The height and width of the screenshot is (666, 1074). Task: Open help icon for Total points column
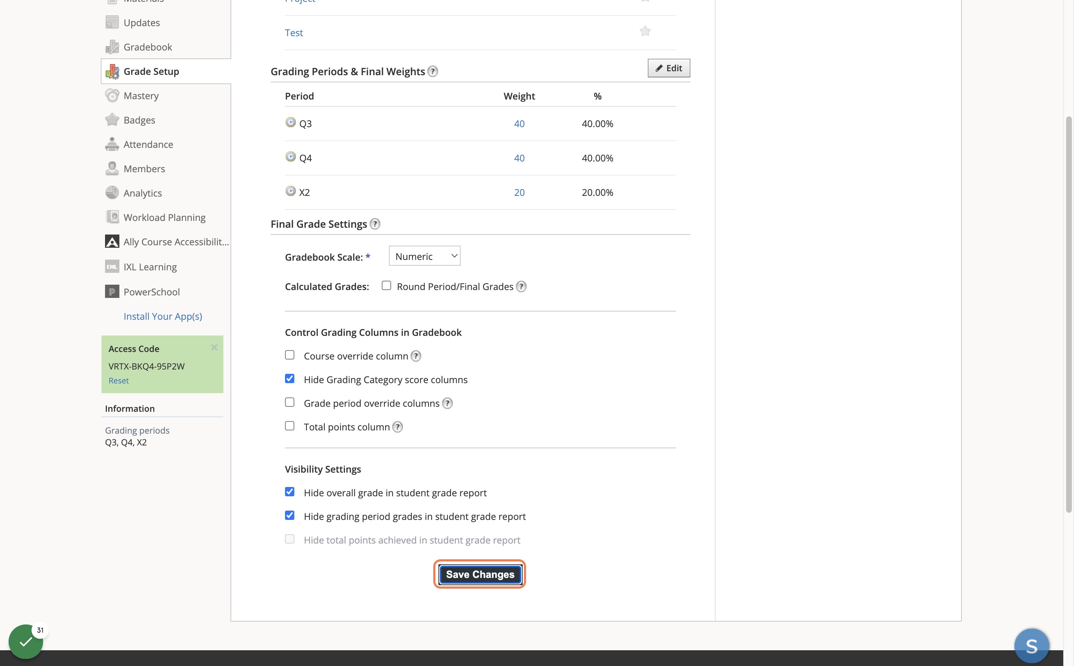pyautogui.click(x=397, y=427)
